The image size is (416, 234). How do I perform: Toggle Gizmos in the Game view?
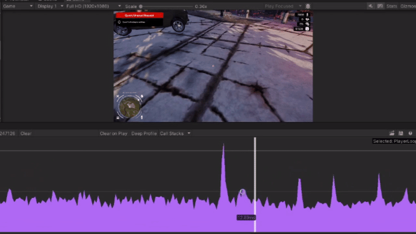(408, 6)
